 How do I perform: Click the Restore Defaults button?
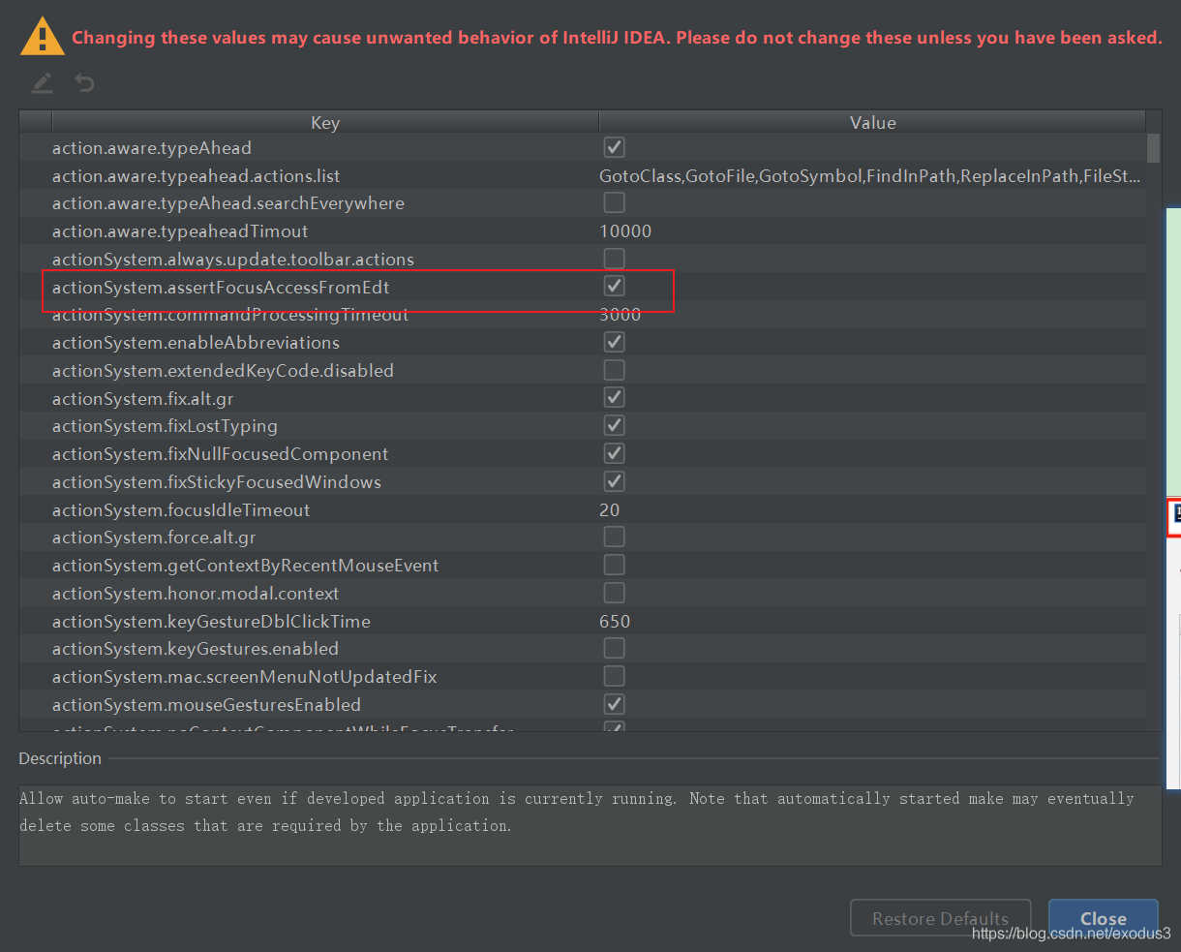pyautogui.click(x=940, y=918)
